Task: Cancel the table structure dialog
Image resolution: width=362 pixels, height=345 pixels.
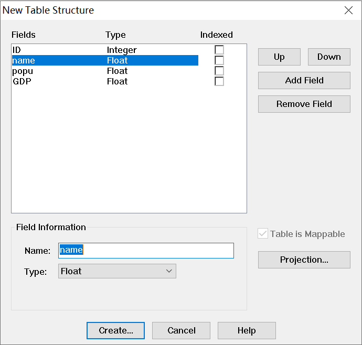Action: pyautogui.click(x=181, y=330)
